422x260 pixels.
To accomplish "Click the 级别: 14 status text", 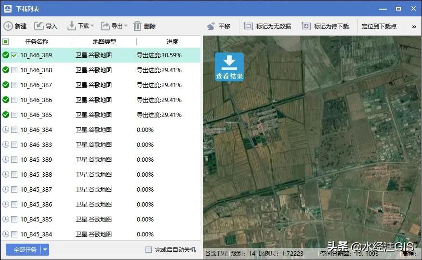I will coord(243,254).
